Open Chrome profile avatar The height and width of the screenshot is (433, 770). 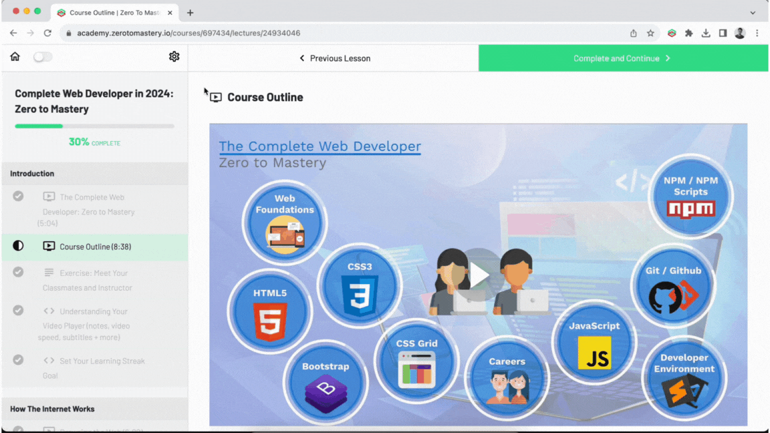point(740,33)
